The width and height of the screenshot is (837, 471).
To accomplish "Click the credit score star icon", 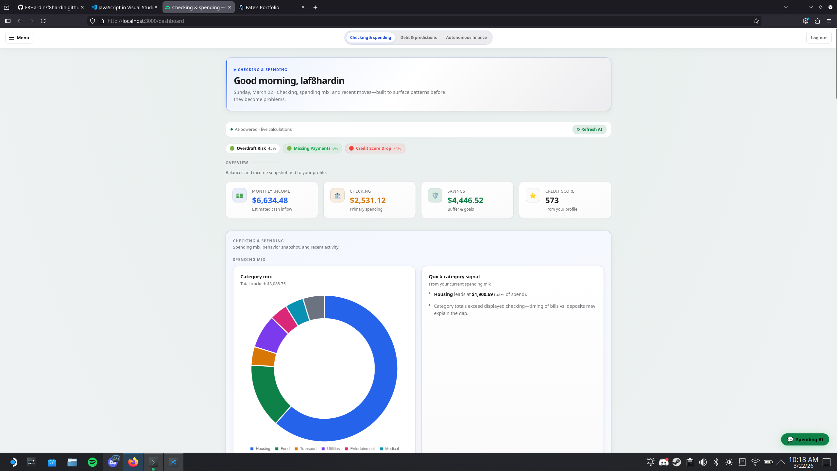I will (533, 195).
